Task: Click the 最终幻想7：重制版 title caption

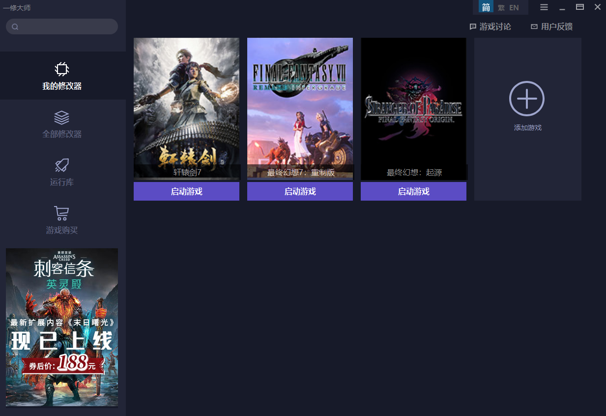Action: [x=301, y=173]
